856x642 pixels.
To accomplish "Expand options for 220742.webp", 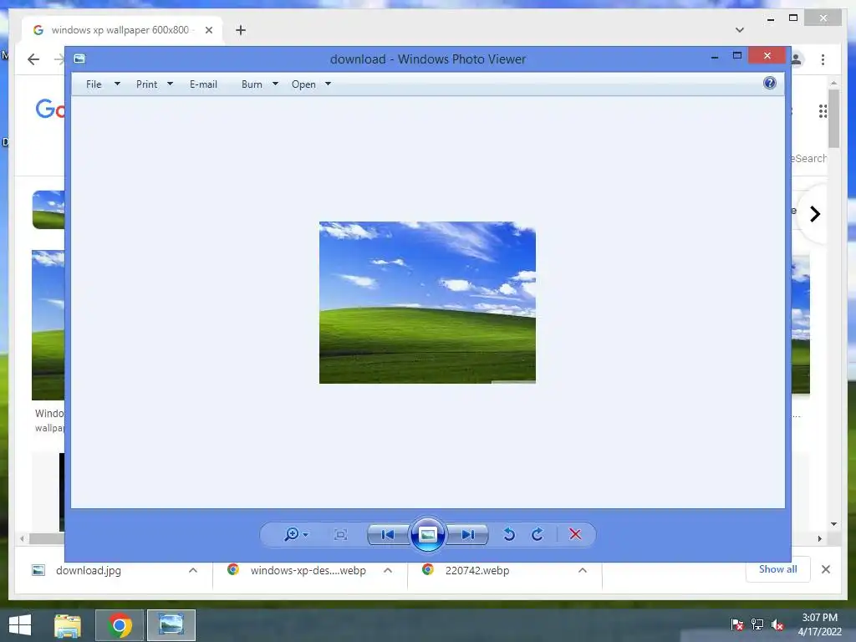I will coord(583,570).
